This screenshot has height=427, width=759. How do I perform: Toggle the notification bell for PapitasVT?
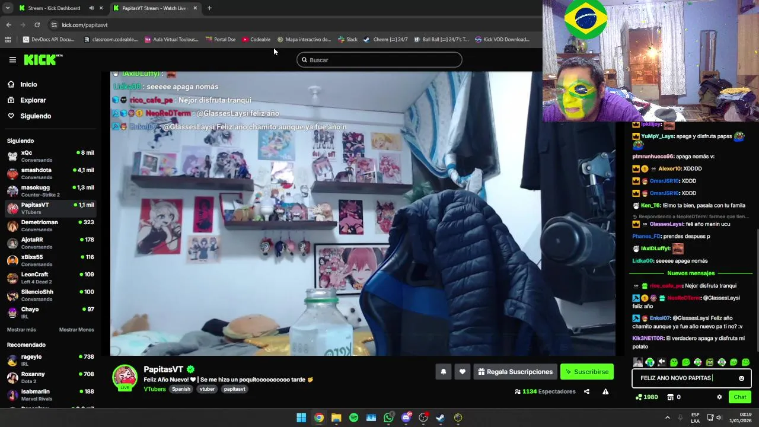point(443,372)
